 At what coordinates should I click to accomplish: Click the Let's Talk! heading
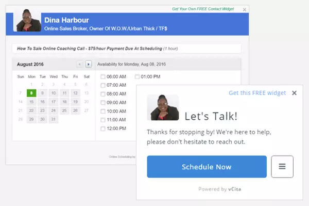[211, 116]
